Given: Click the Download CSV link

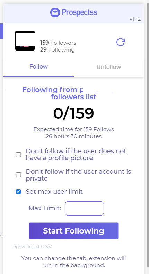Looking at the screenshot, I should [32, 247].
